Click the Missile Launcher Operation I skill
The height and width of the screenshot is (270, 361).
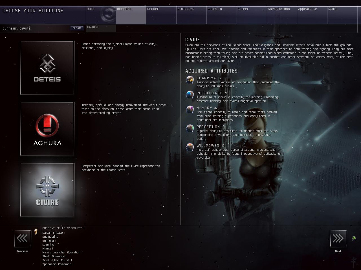[x=62, y=253]
